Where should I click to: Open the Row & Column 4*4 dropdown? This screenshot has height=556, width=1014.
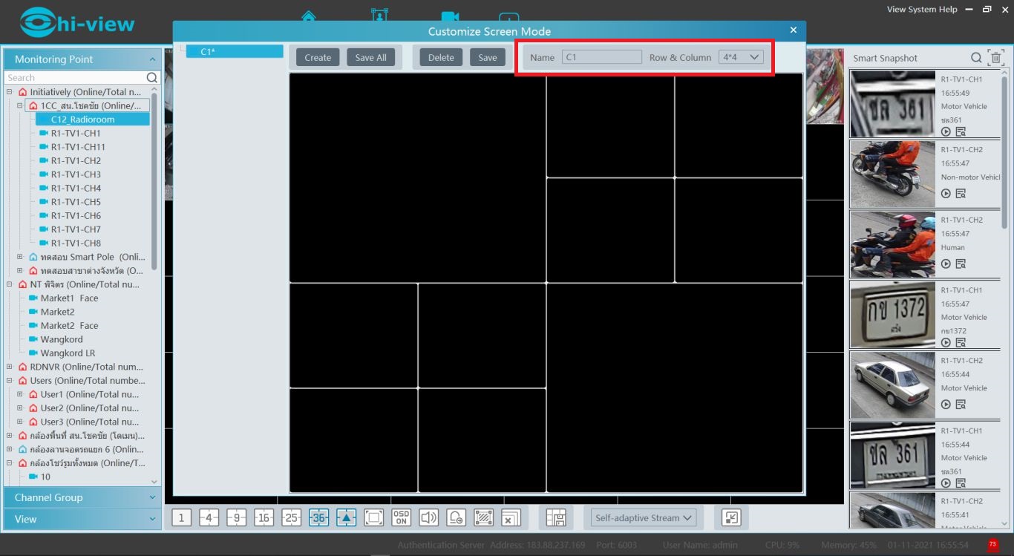point(740,57)
